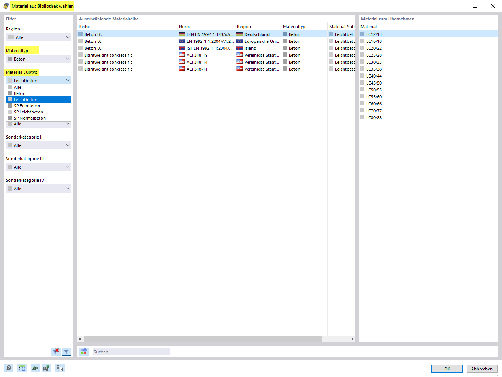502x377 pixels.
Task: Click the gray swatch next to LC12/13
Action: pos(362,34)
